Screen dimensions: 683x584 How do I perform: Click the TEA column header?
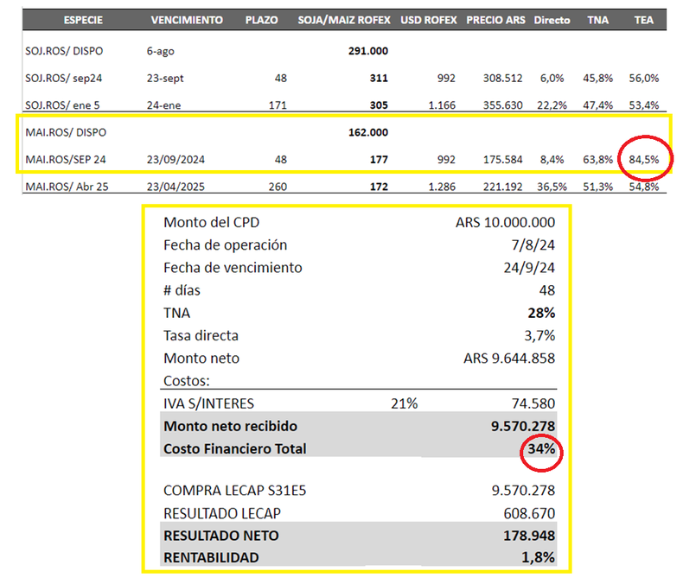[x=644, y=20]
